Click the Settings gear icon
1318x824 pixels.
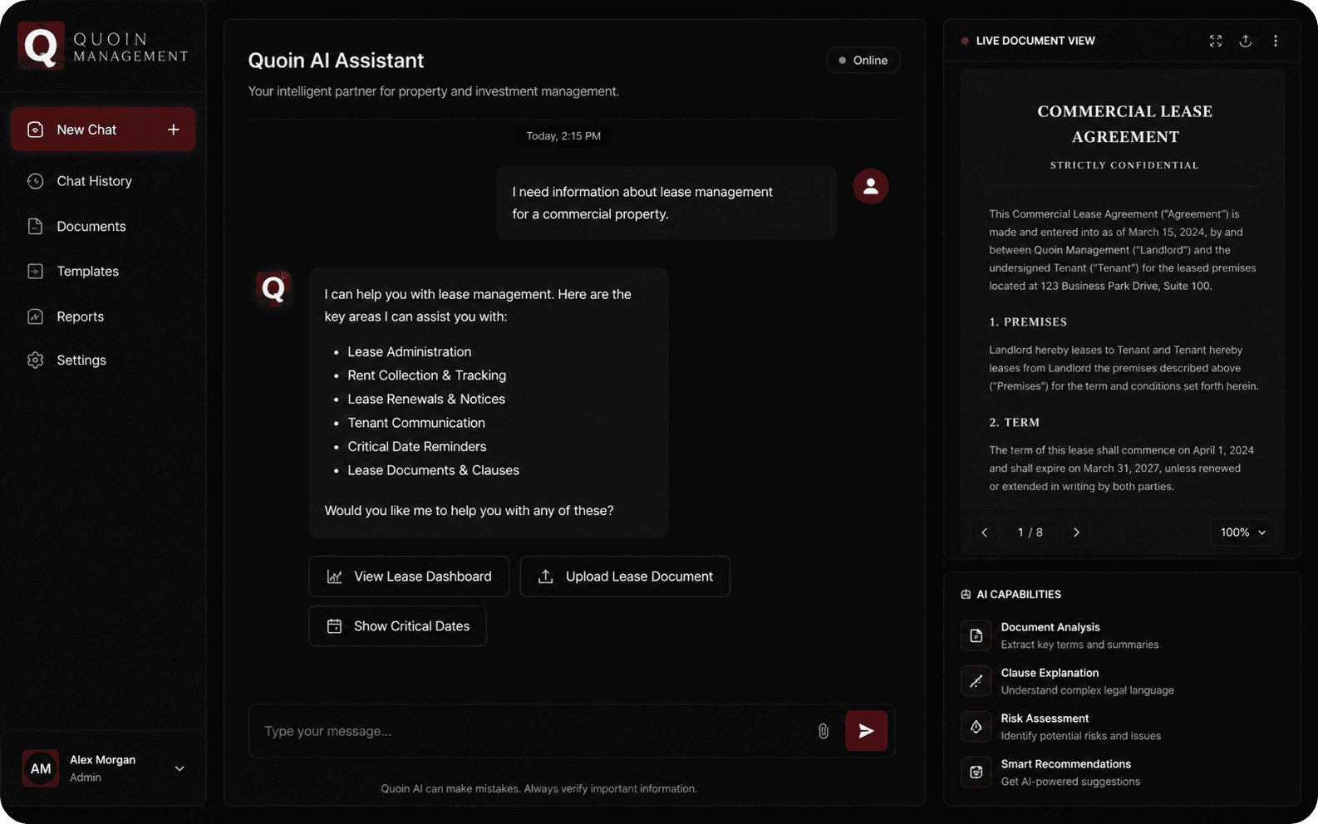pyautogui.click(x=35, y=360)
